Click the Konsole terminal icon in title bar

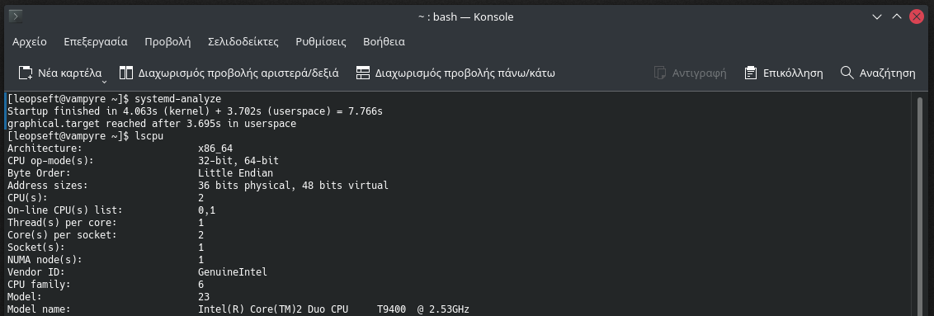pyautogui.click(x=17, y=17)
